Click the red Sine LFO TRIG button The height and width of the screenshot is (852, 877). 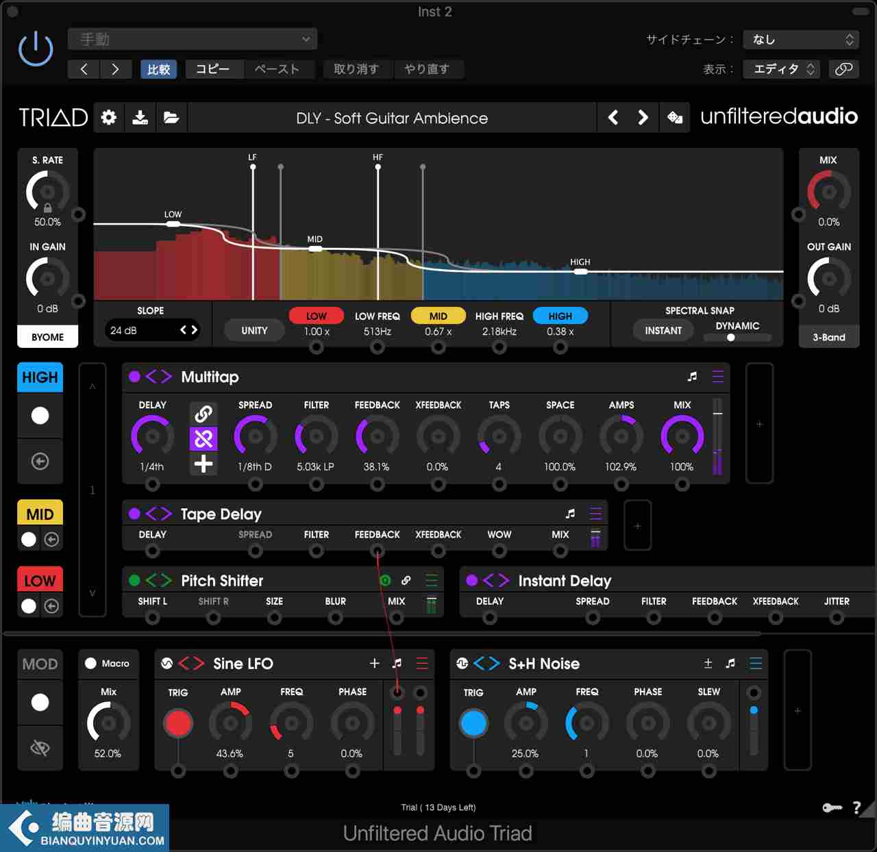[x=178, y=723]
